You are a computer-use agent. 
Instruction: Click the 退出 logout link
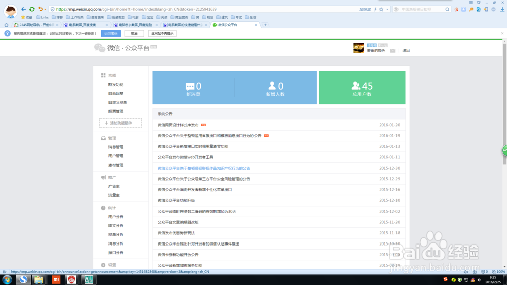406,51
